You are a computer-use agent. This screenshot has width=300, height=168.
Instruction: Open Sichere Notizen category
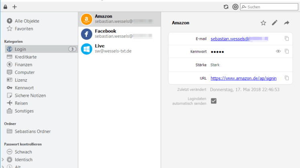coord(26,96)
